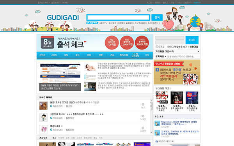The height and width of the screenshot is (146, 234).
Task: Click the blue 검색 search button
Action: [x=157, y=18]
